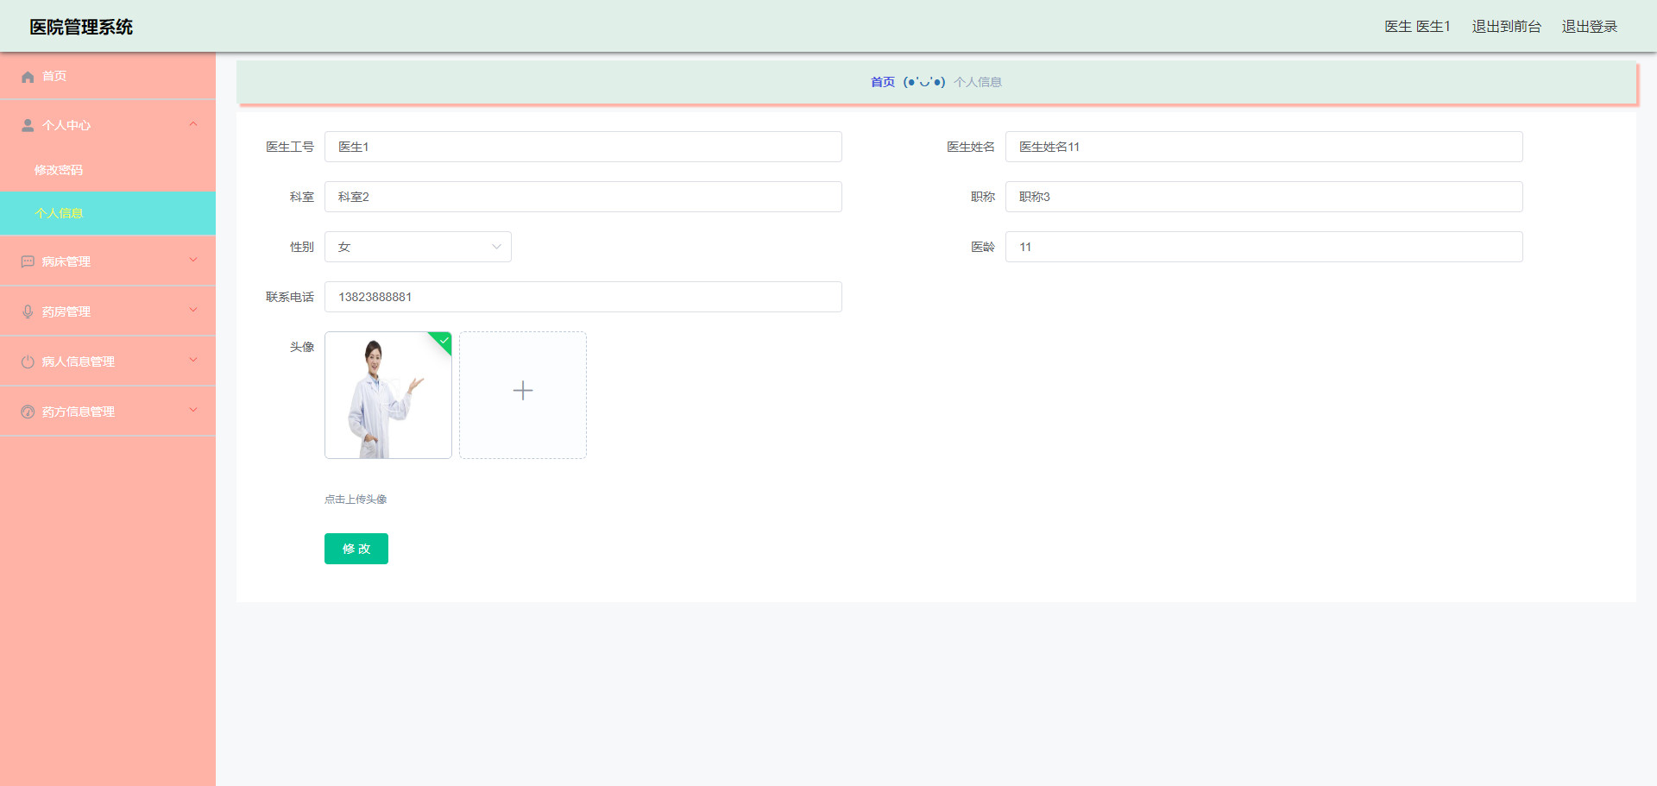Screen dimensions: 1657x786
Task: Click the plus icon to upload avatar
Action: coord(523,391)
